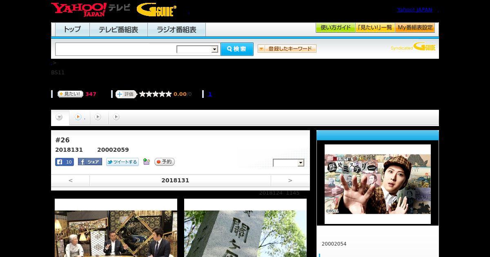Click the G-GUIDE logo in header
The width and height of the screenshot is (490, 257).
pyautogui.click(x=157, y=10)
